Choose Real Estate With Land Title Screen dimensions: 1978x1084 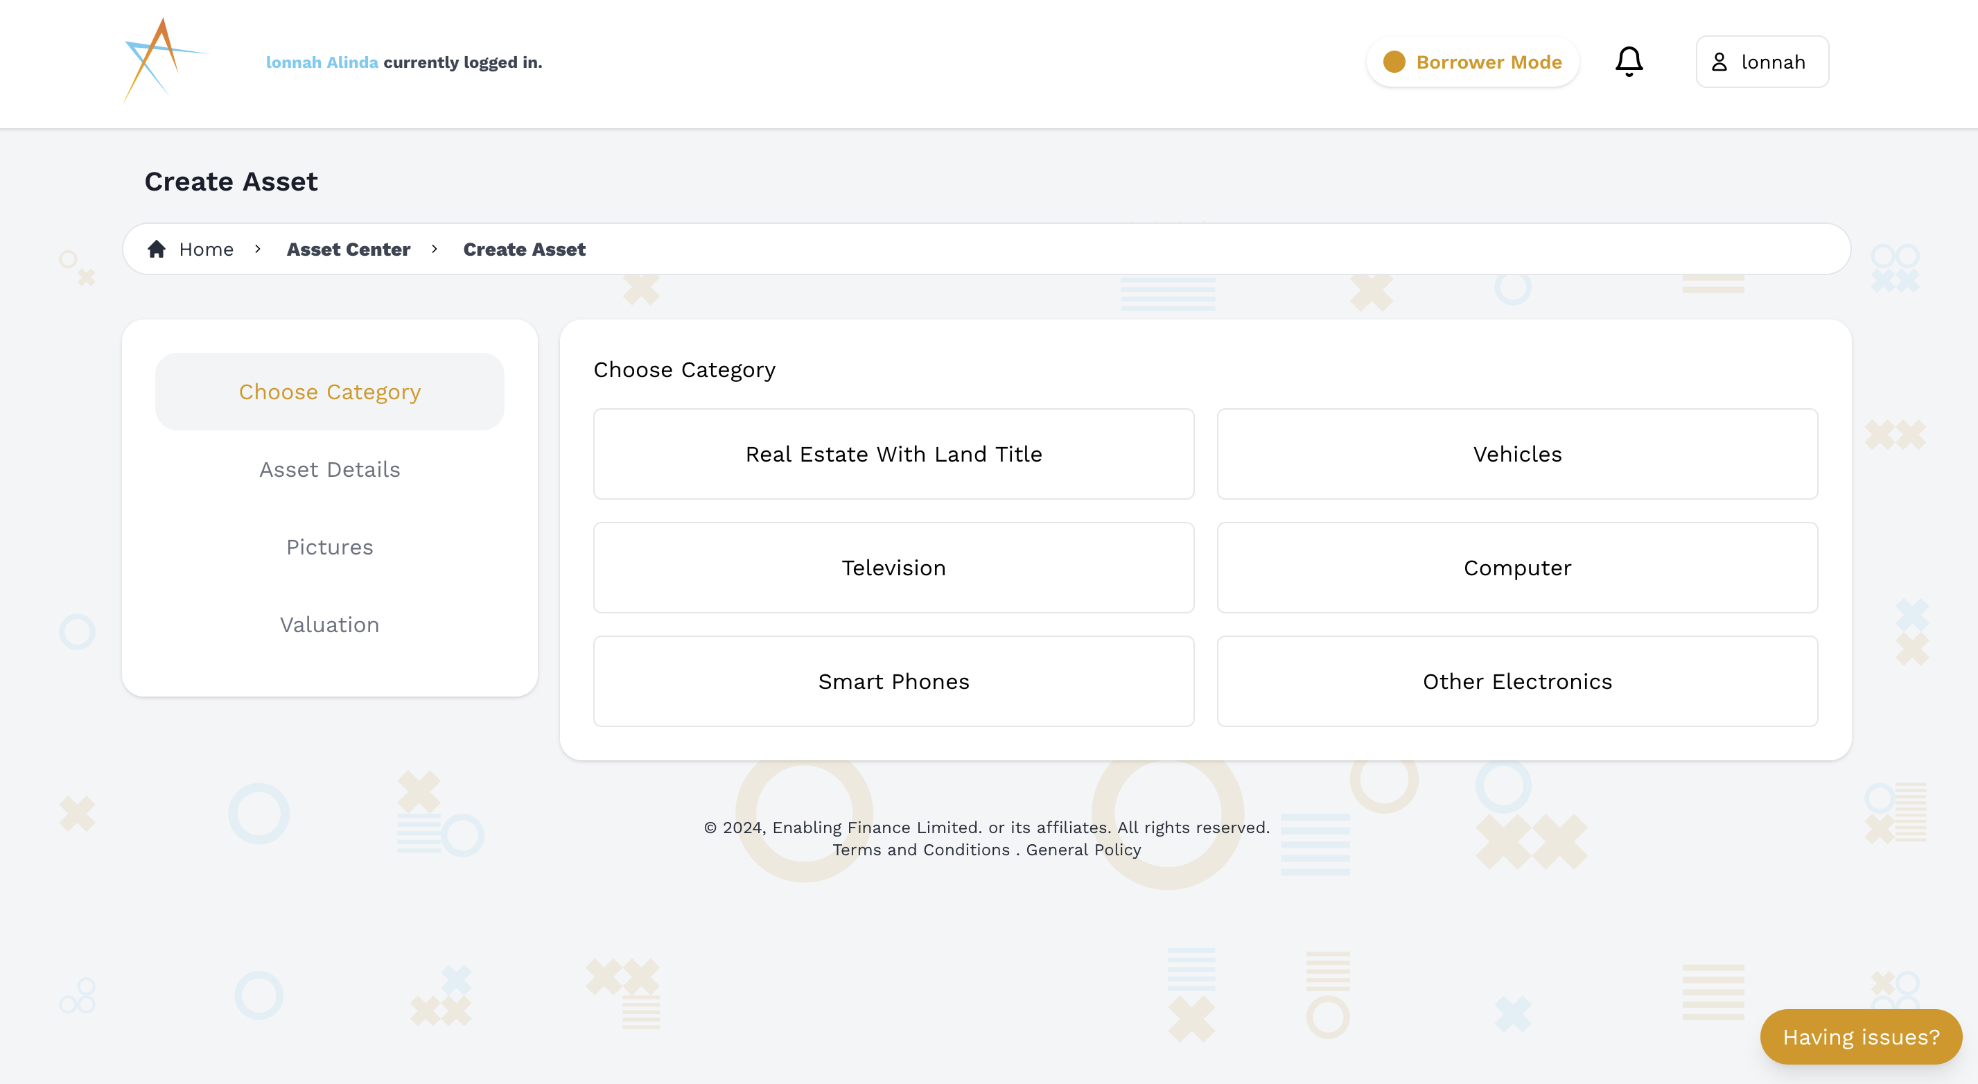pos(893,454)
